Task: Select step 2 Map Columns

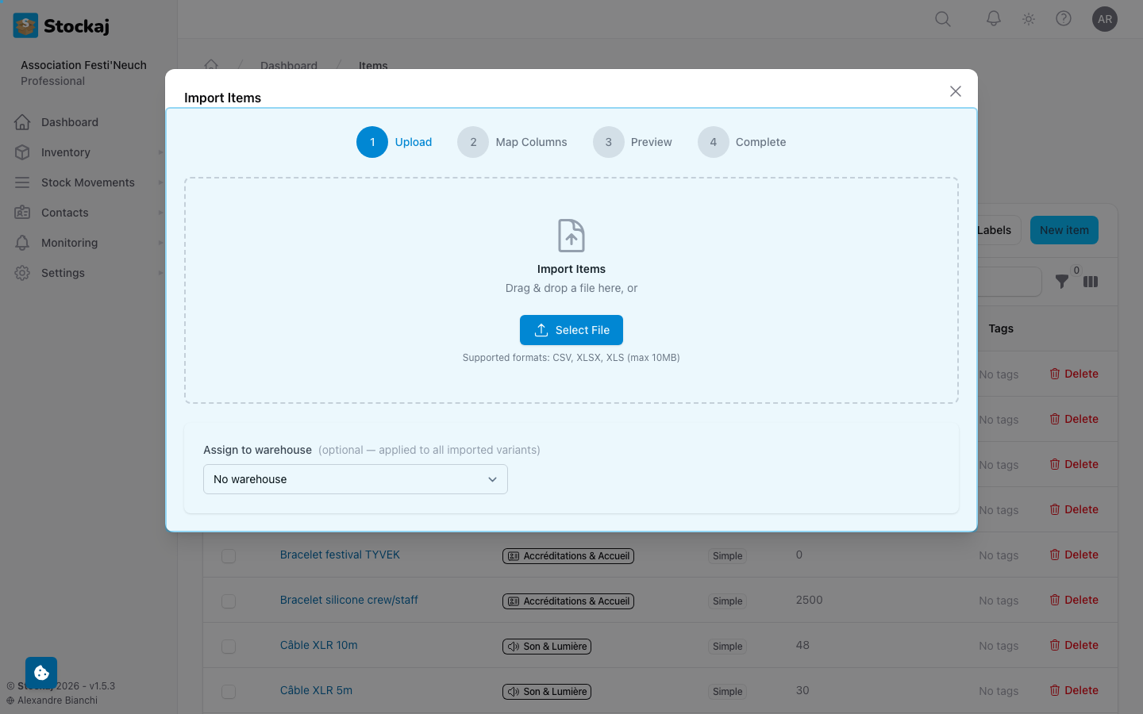Action: (x=512, y=142)
